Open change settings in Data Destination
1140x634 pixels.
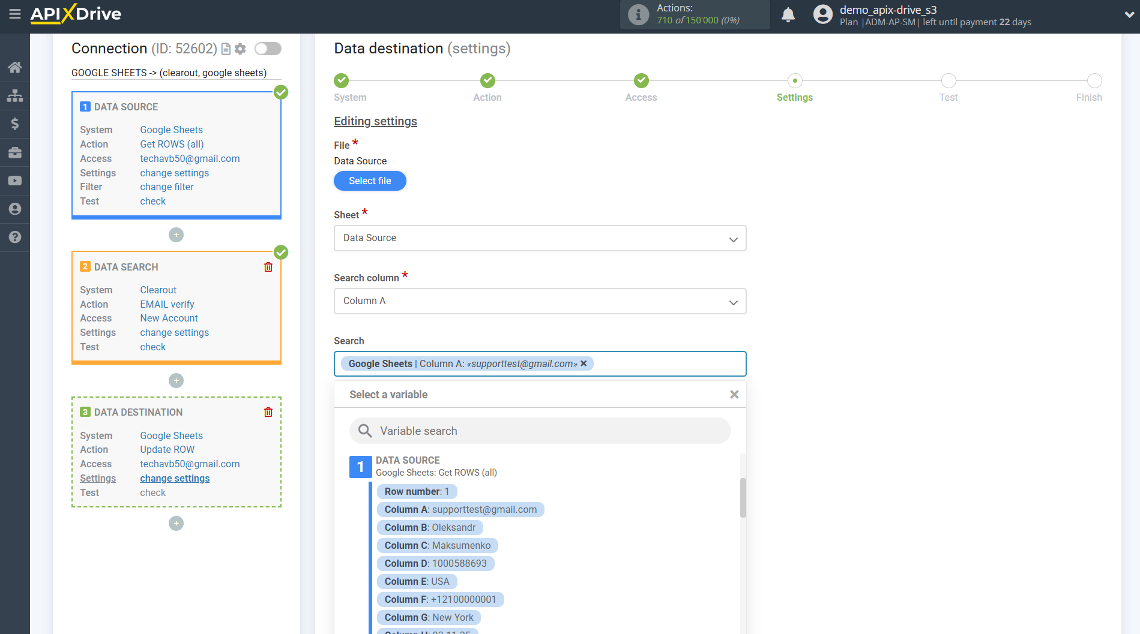pyautogui.click(x=175, y=478)
